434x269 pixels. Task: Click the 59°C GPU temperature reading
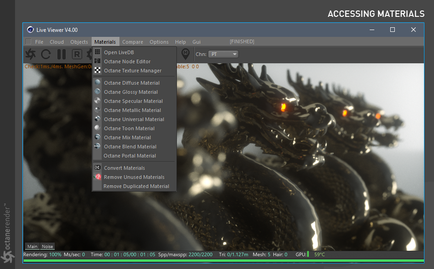click(320, 254)
